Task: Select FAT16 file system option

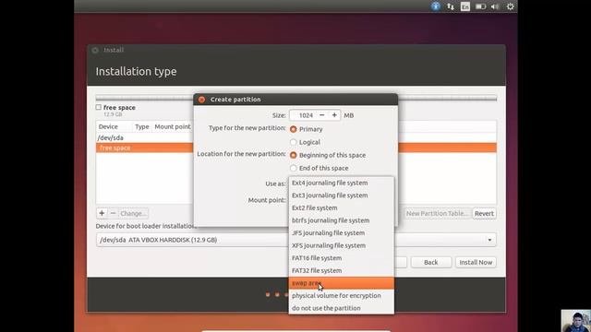Action: [341, 258]
